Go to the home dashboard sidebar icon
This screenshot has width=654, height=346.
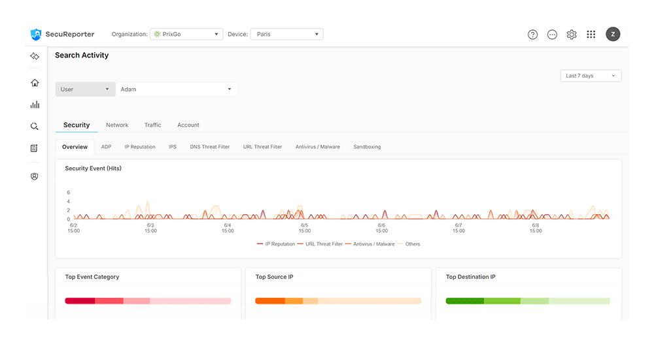[x=35, y=83]
